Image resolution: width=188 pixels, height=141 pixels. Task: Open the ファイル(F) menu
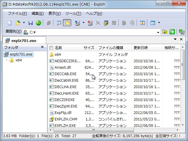click(x=18, y=14)
